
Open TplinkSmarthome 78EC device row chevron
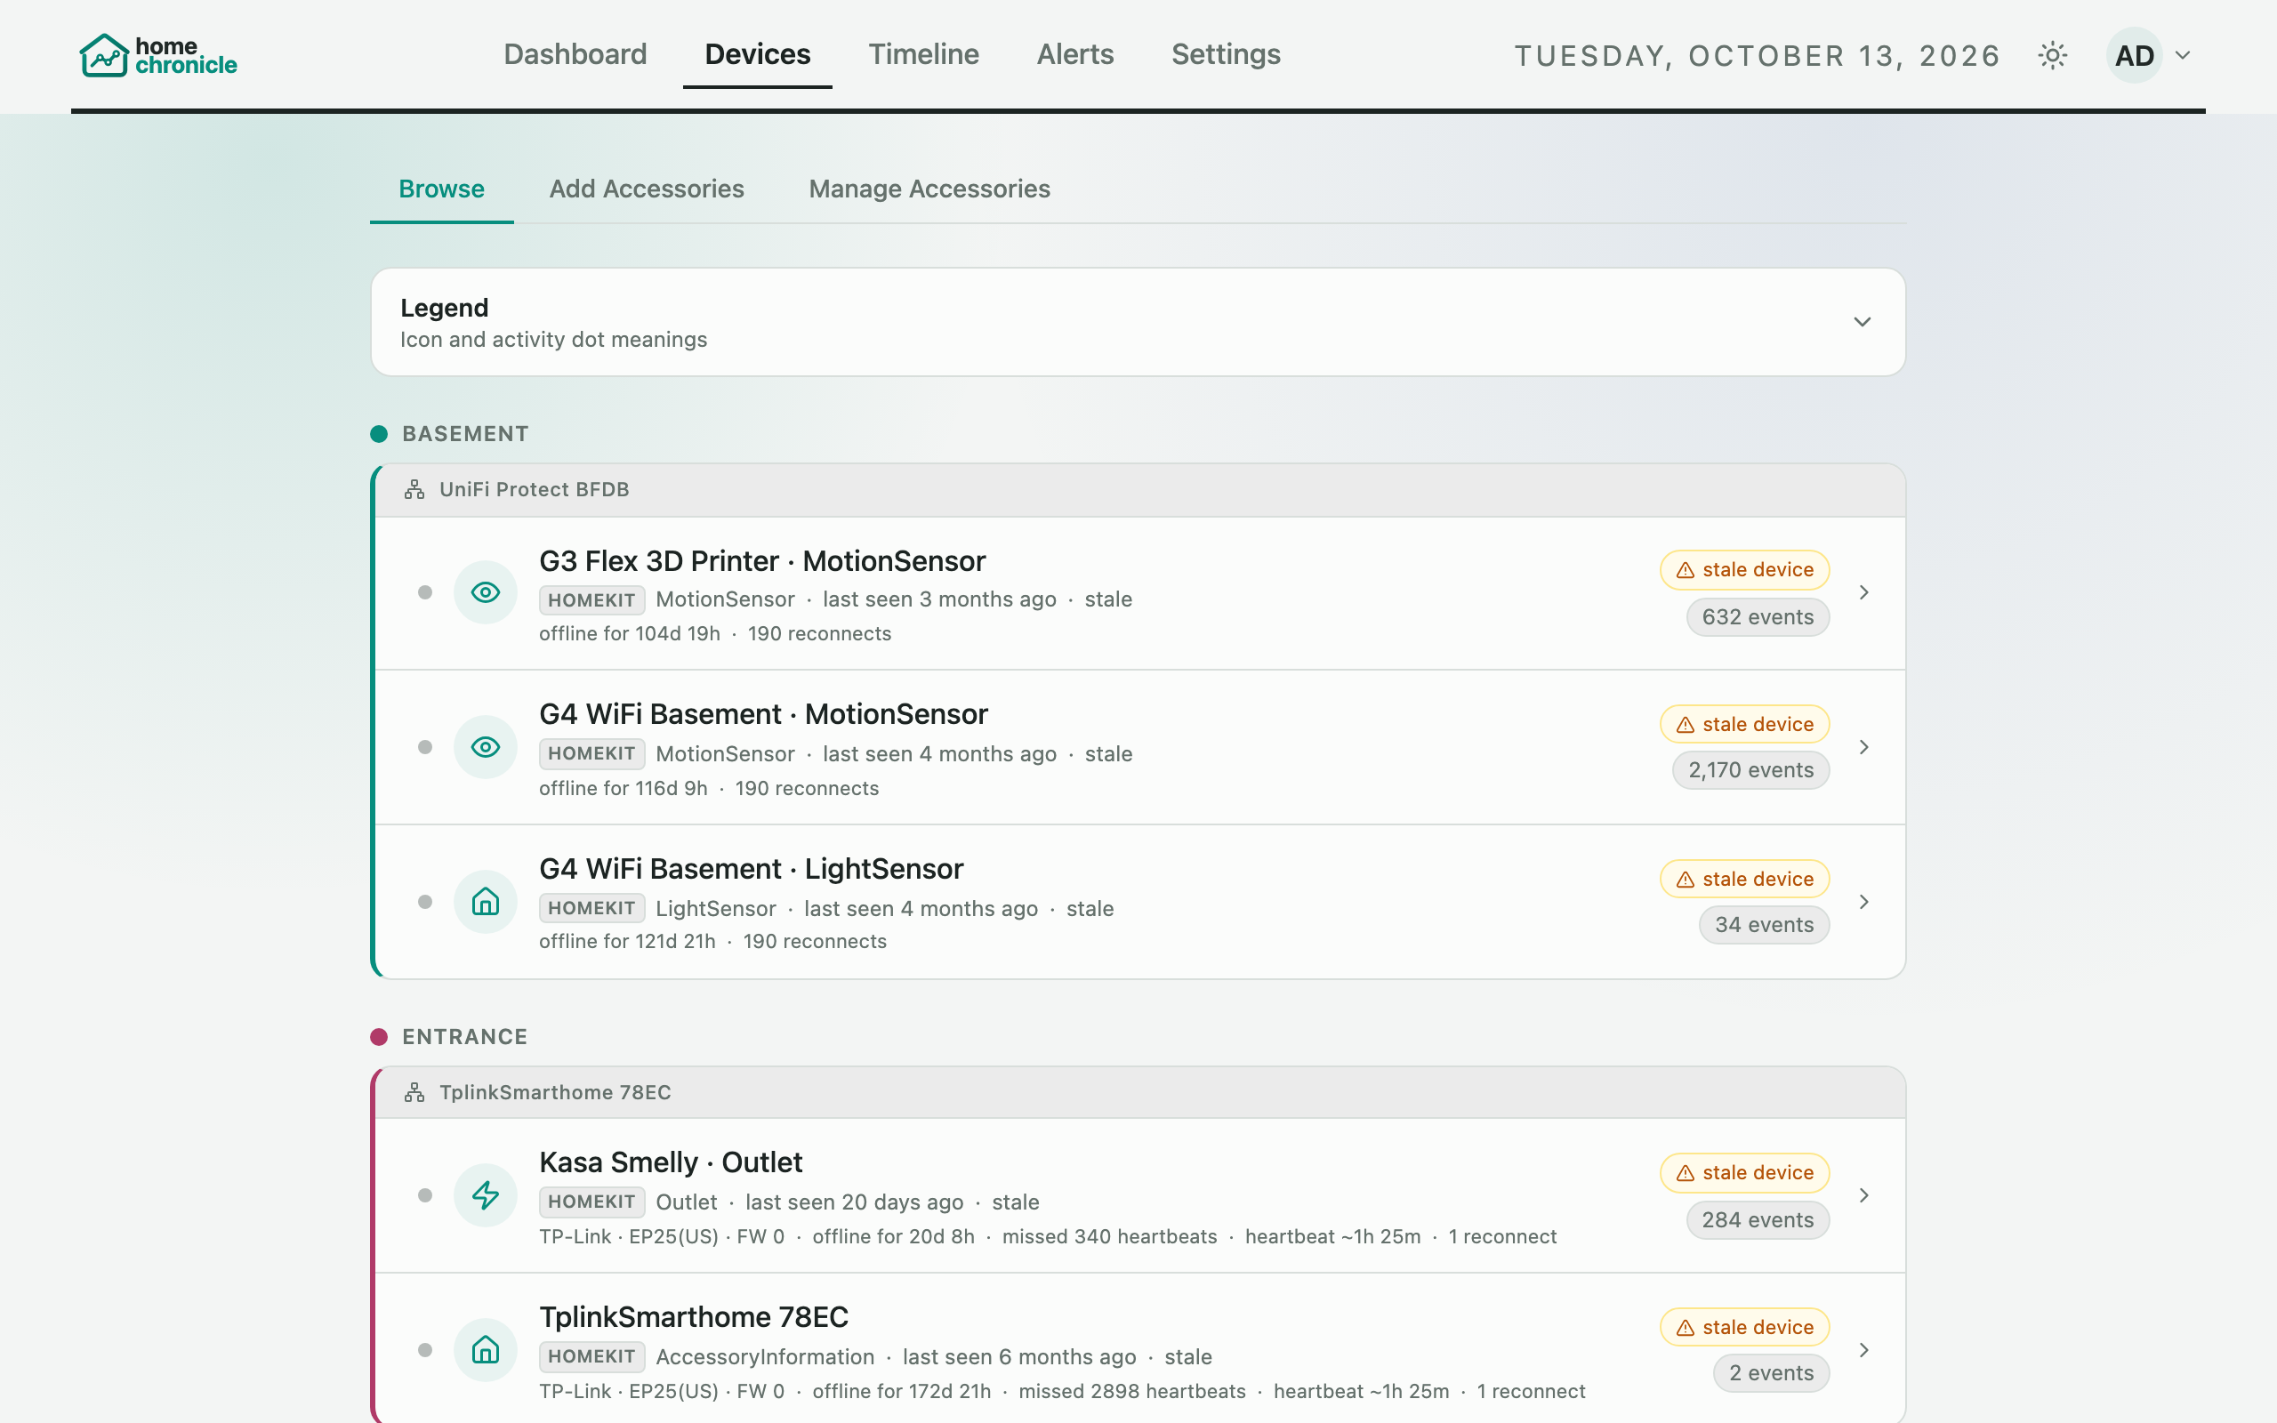point(1864,1349)
